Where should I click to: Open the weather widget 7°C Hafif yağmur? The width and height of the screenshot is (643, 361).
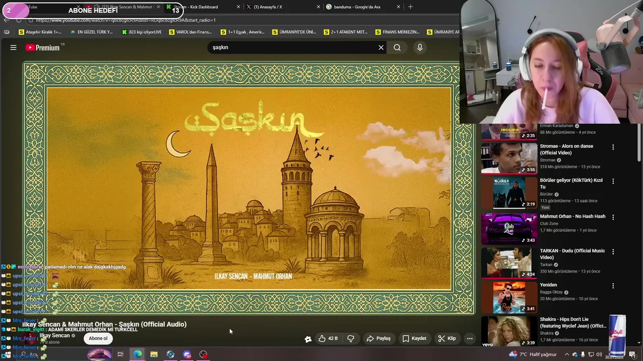[x=532, y=354]
